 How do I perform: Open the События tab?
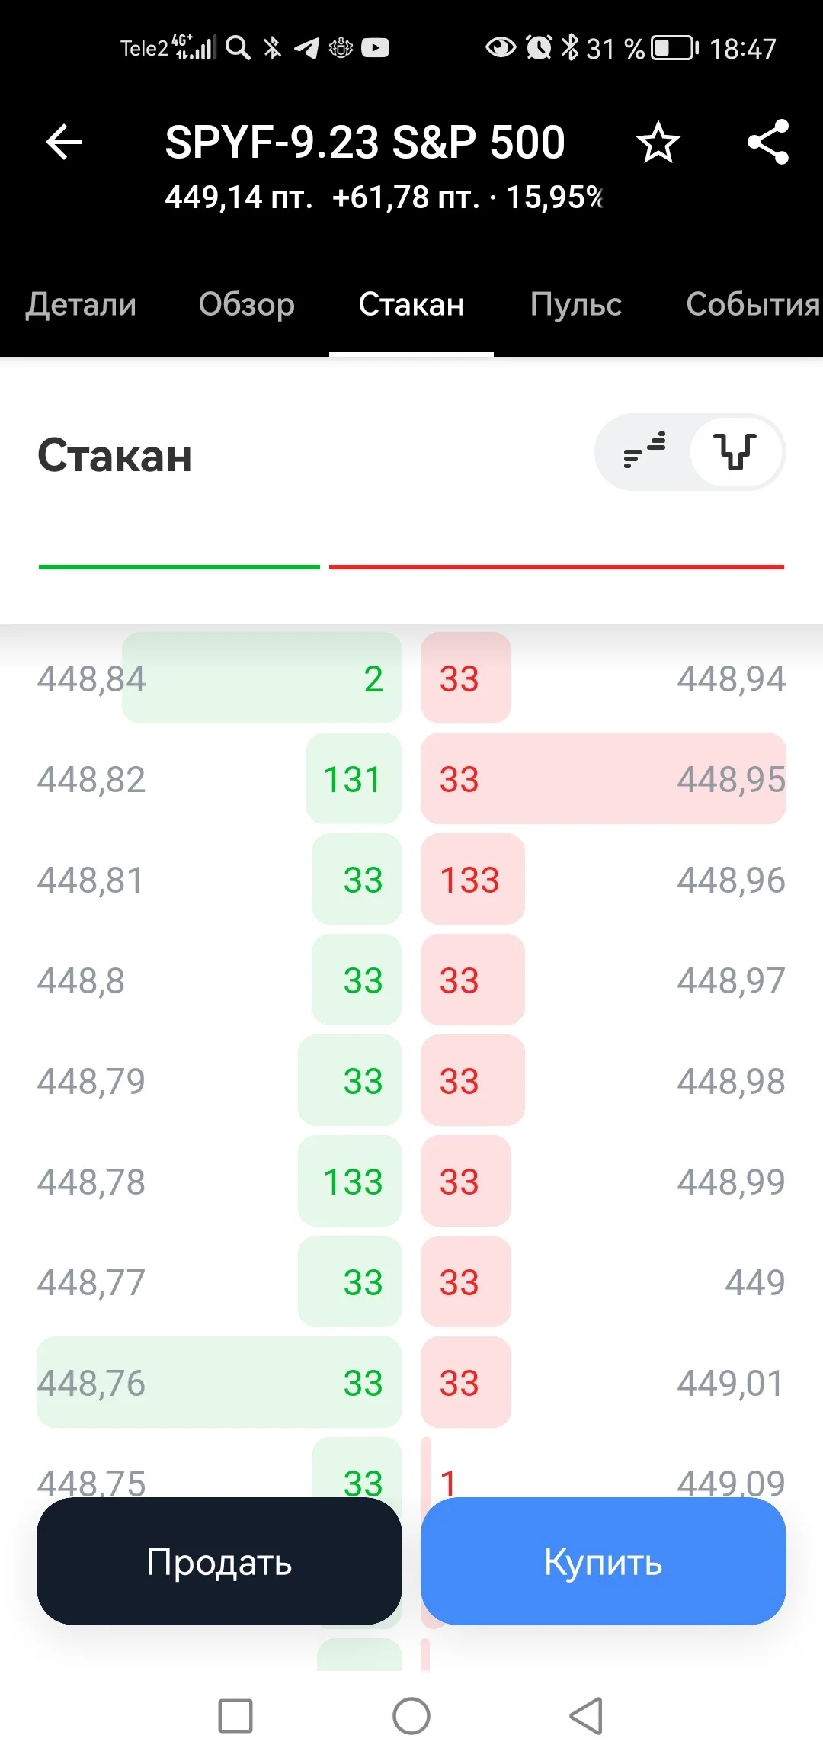click(753, 304)
